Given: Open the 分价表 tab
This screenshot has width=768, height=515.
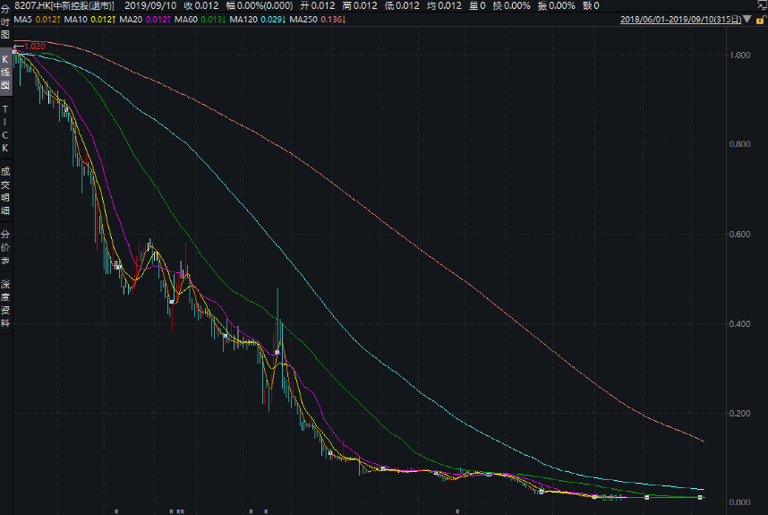Looking at the screenshot, I should (x=5, y=247).
